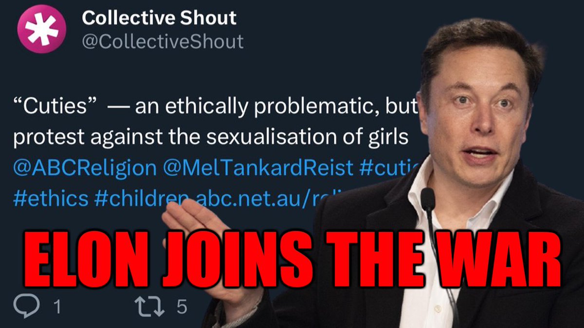Click the tweet line about sexualisation of girls
Image resolution: width=584 pixels, height=328 pixels.
point(210,138)
